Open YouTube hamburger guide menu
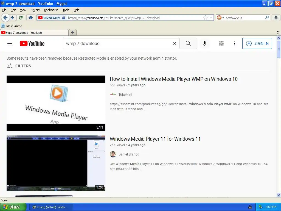The image size is (281, 211). tap(10, 43)
